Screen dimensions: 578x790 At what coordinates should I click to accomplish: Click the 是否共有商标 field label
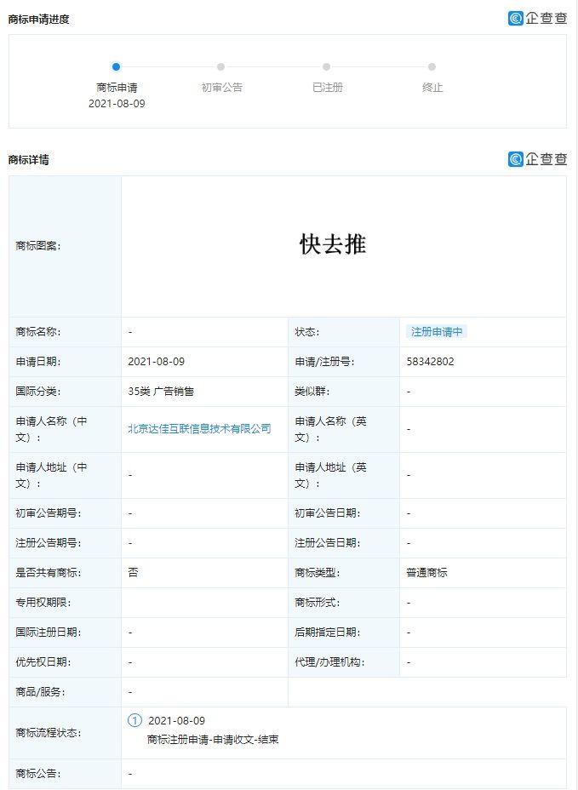49,572
